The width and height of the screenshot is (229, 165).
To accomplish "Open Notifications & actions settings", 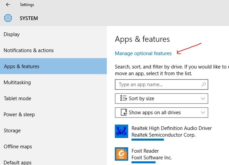I will 53,50.
